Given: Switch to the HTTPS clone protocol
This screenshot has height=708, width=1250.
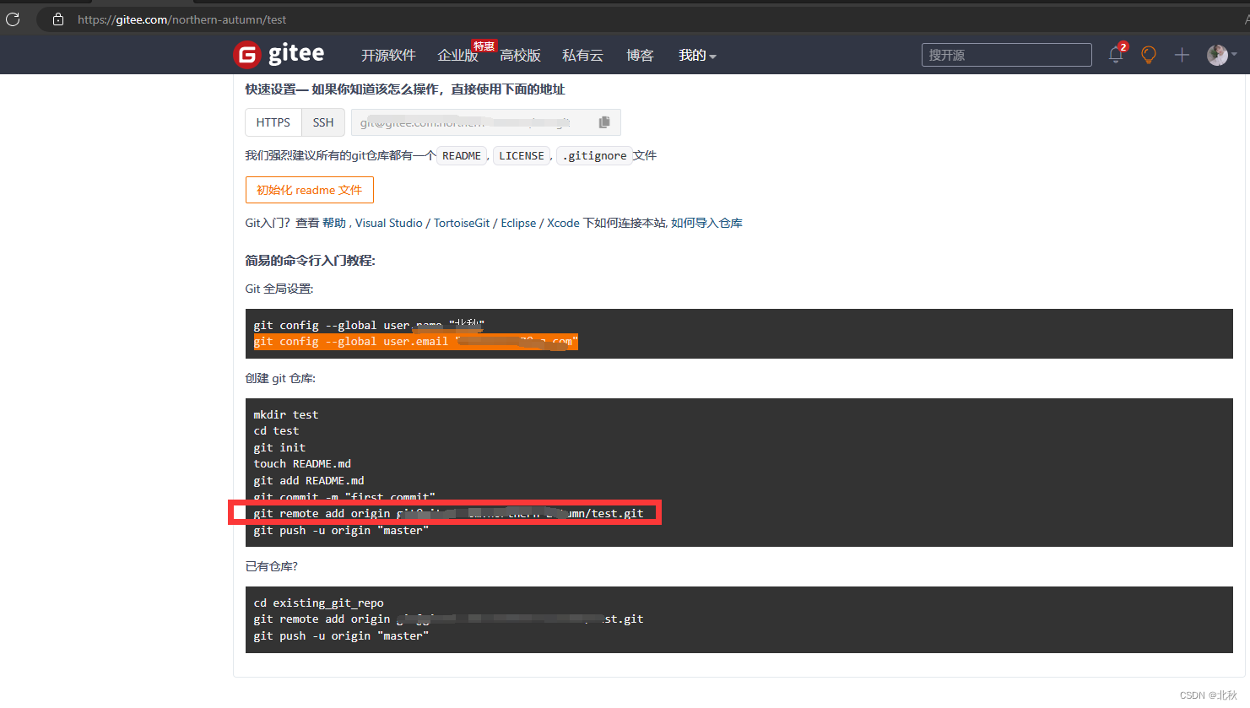Looking at the screenshot, I should [273, 122].
